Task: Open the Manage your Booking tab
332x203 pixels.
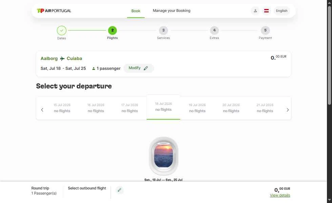Action: pyautogui.click(x=171, y=11)
